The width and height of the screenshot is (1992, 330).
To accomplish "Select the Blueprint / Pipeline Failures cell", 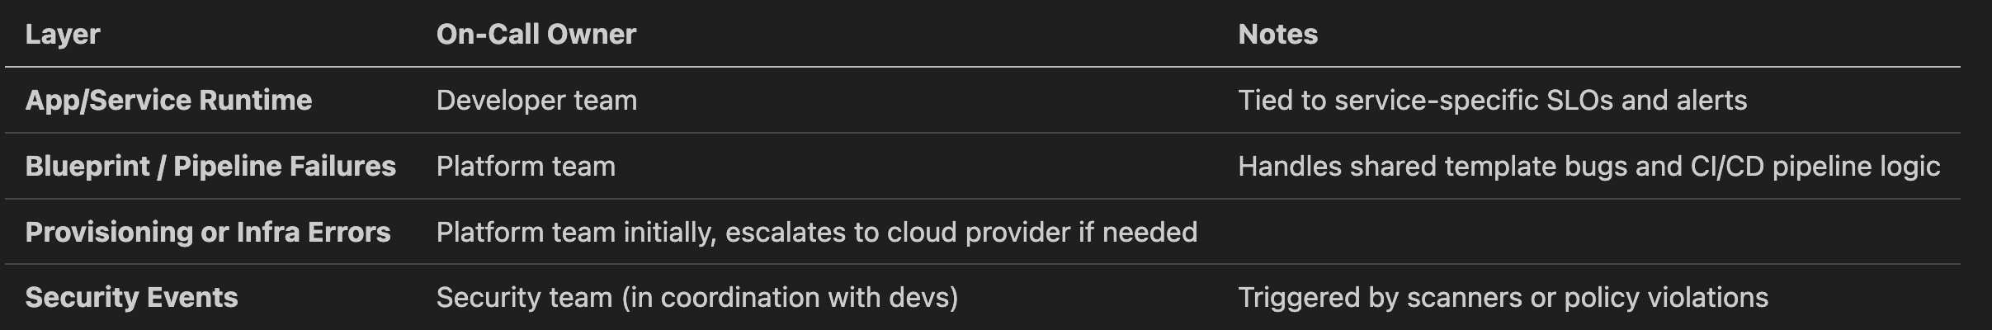I will click(x=210, y=167).
